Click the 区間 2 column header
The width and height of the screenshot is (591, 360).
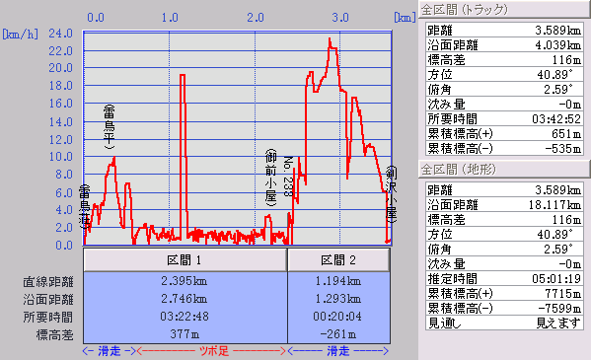coord(338,259)
